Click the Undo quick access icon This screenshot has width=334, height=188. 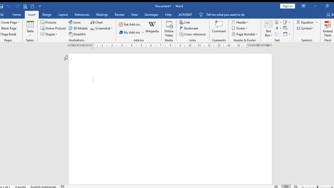[x=9, y=6]
